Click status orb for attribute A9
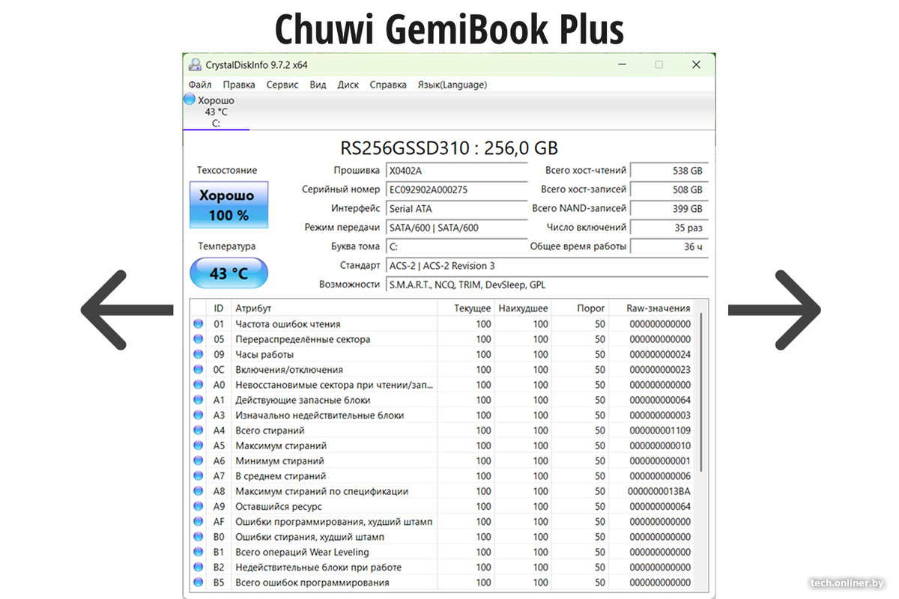899x599 pixels. point(199,507)
